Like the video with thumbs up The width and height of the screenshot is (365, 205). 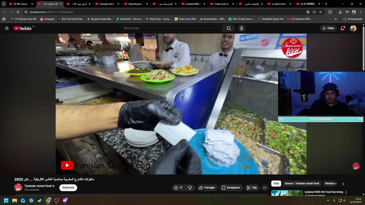(x=178, y=188)
